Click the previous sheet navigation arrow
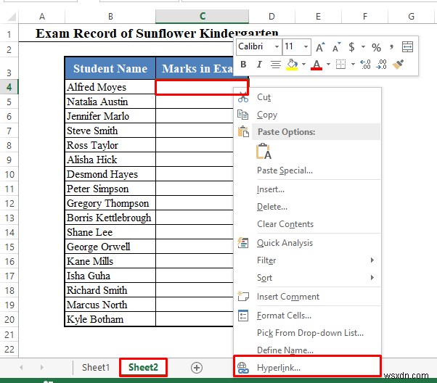 (x=21, y=367)
